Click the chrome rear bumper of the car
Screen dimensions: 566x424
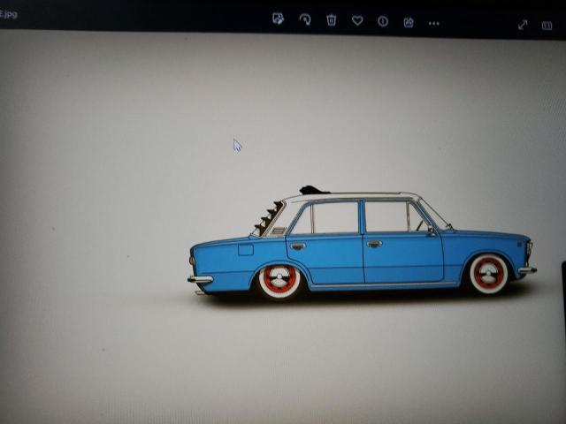click(x=200, y=279)
